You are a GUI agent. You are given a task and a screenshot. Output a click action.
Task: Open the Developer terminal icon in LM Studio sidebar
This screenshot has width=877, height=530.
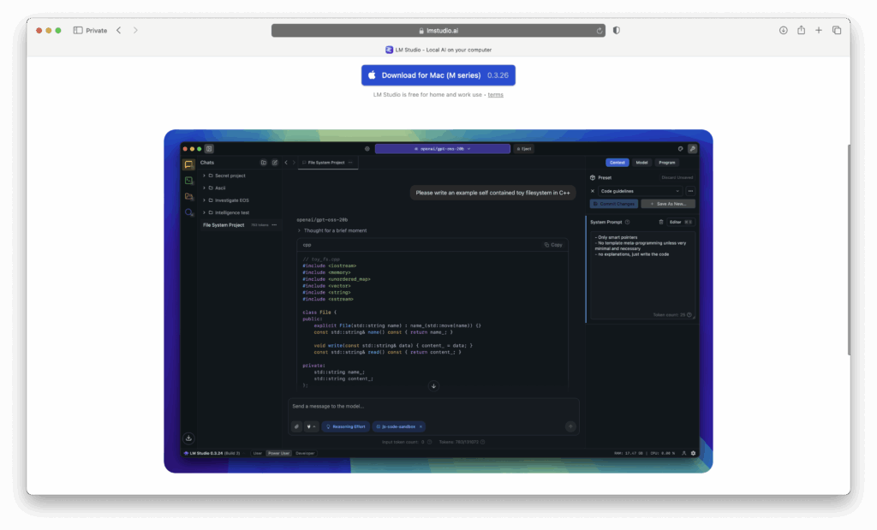(188, 181)
